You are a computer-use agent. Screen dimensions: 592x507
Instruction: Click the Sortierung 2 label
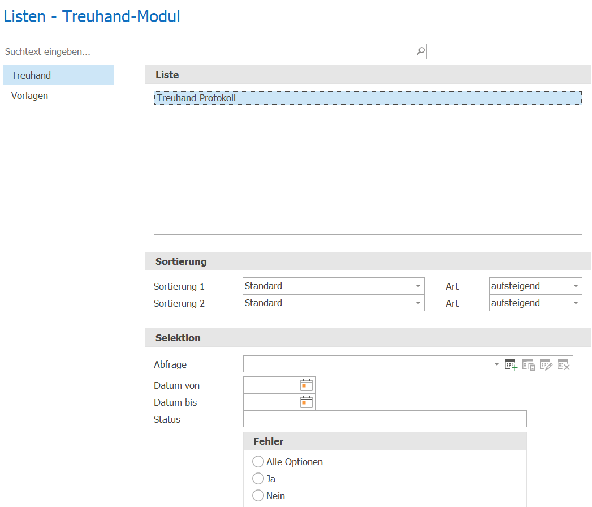tap(179, 303)
